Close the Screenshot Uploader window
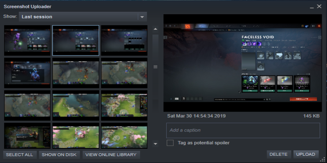Screen dimensions: 327x163 click(x=319, y=7)
